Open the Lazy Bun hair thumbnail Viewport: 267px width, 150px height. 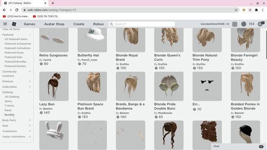pos(54,86)
